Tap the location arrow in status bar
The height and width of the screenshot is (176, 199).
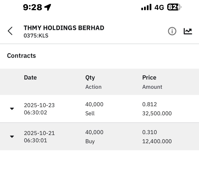[48, 7]
